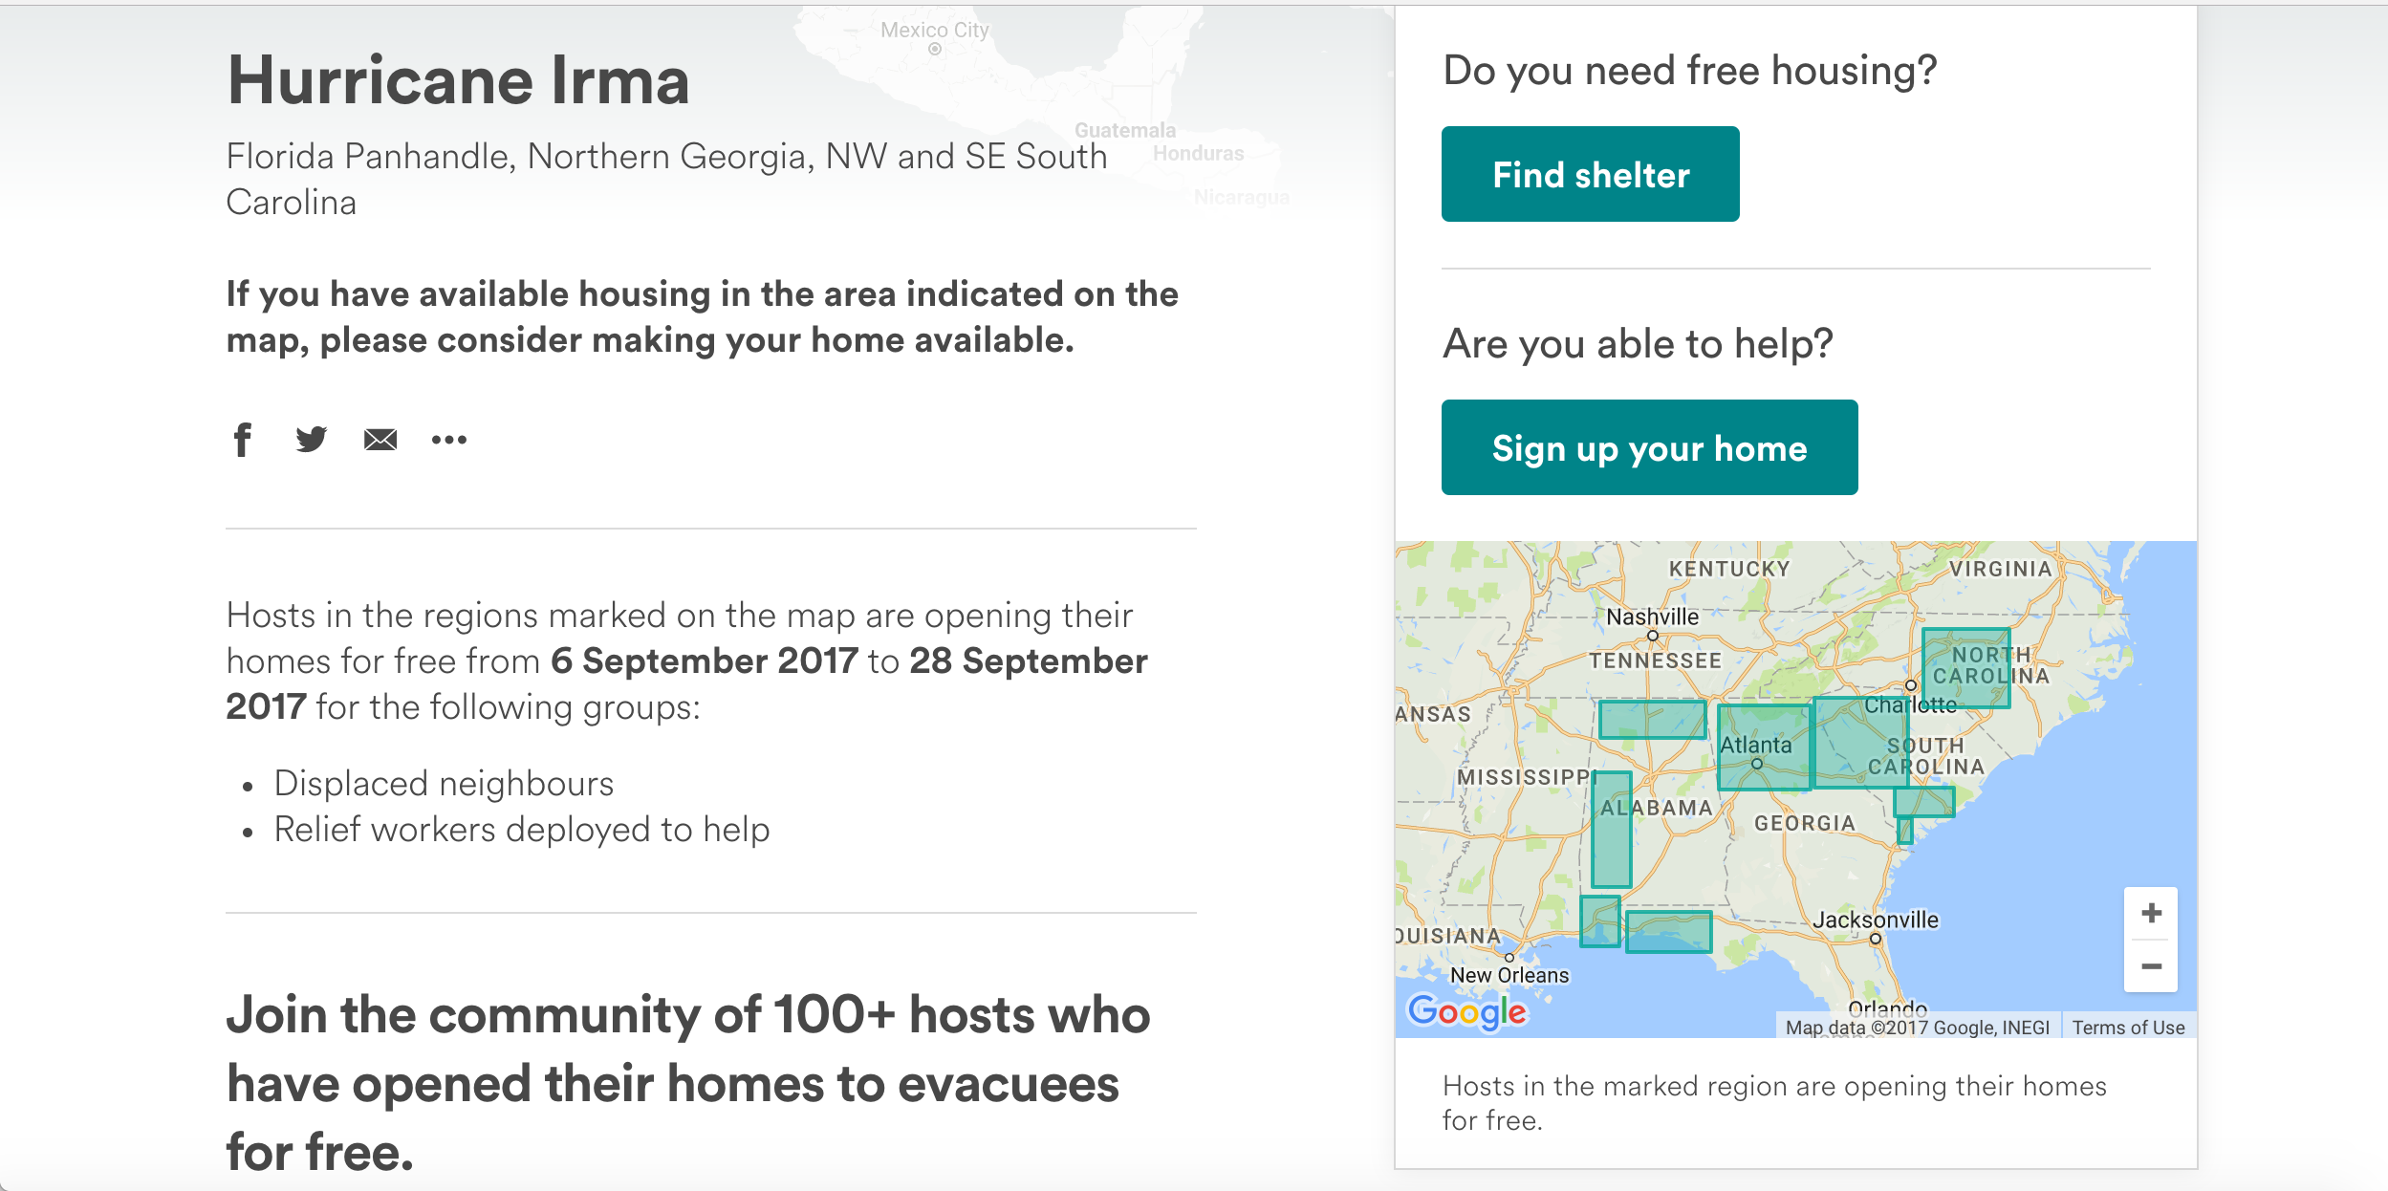Click the Find shelter button
This screenshot has height=1191, width=2388.
[1590, 174]
